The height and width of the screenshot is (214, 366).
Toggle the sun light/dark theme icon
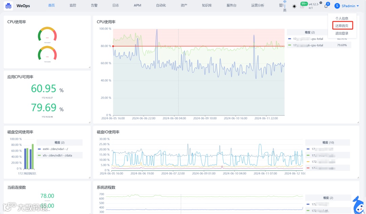tap(294, 6)
